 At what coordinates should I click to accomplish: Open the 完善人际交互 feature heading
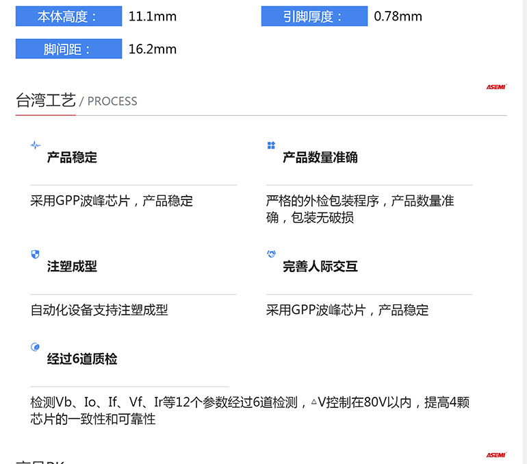coord(320,267)
